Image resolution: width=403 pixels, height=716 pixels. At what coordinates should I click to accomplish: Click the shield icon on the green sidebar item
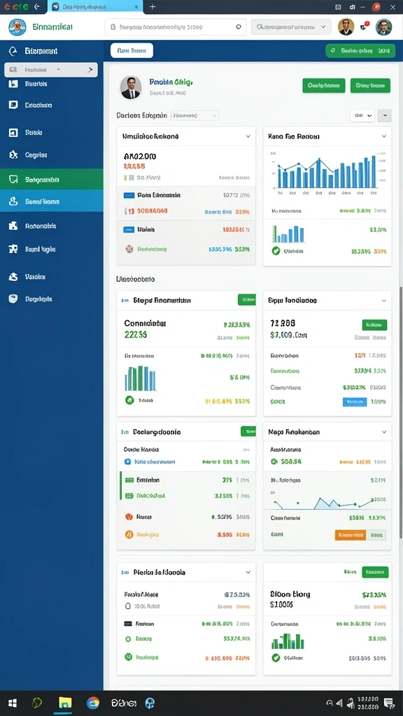(x=13, y=180)
